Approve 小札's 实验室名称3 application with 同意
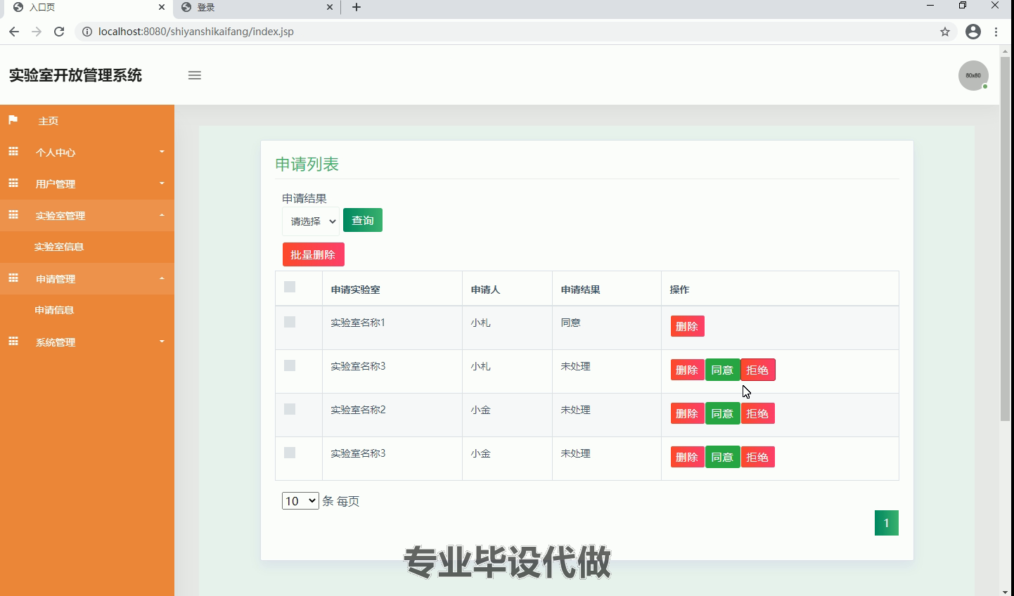Image resolution: width=1014 pixels, height=596 pixels. point(723,370)
